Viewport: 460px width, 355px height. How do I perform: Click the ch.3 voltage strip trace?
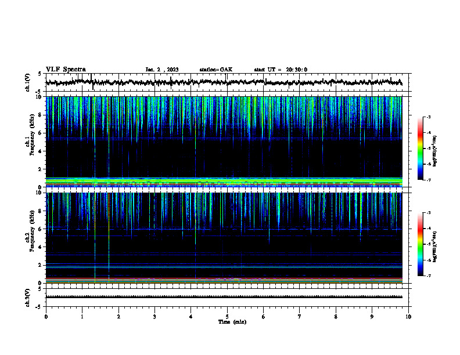point(224,297)
